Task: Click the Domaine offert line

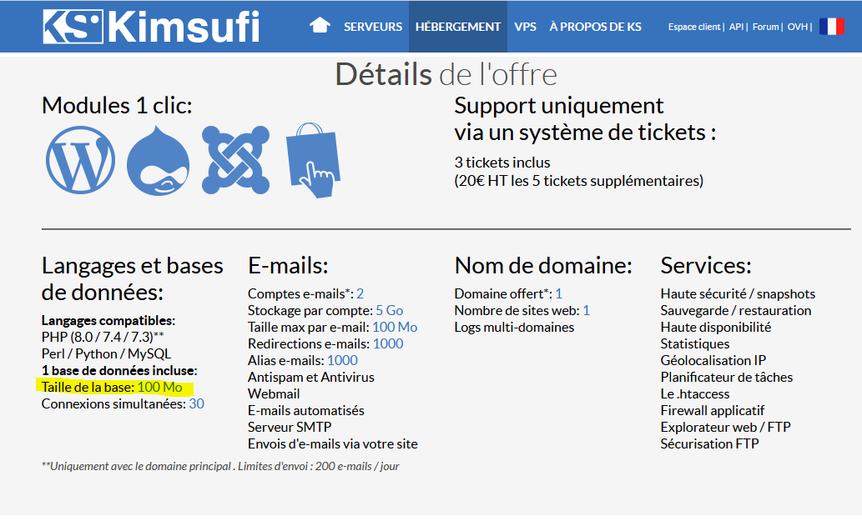Action: click(x=507, y=293)
